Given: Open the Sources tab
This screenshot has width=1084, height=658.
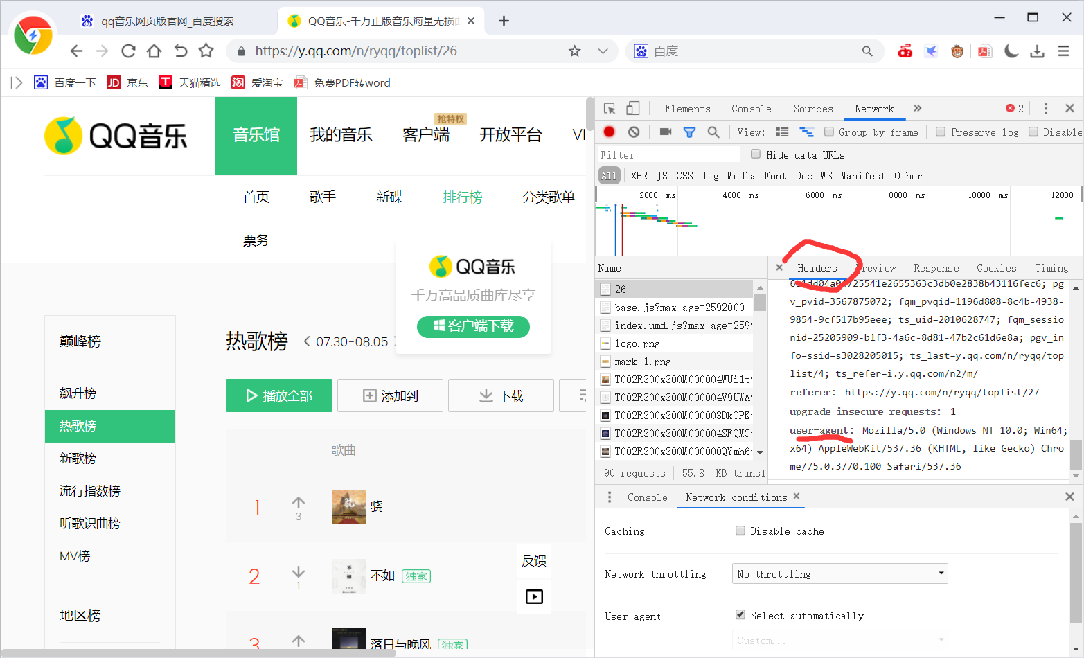Looking at the screenshot, I should (813, 109).
